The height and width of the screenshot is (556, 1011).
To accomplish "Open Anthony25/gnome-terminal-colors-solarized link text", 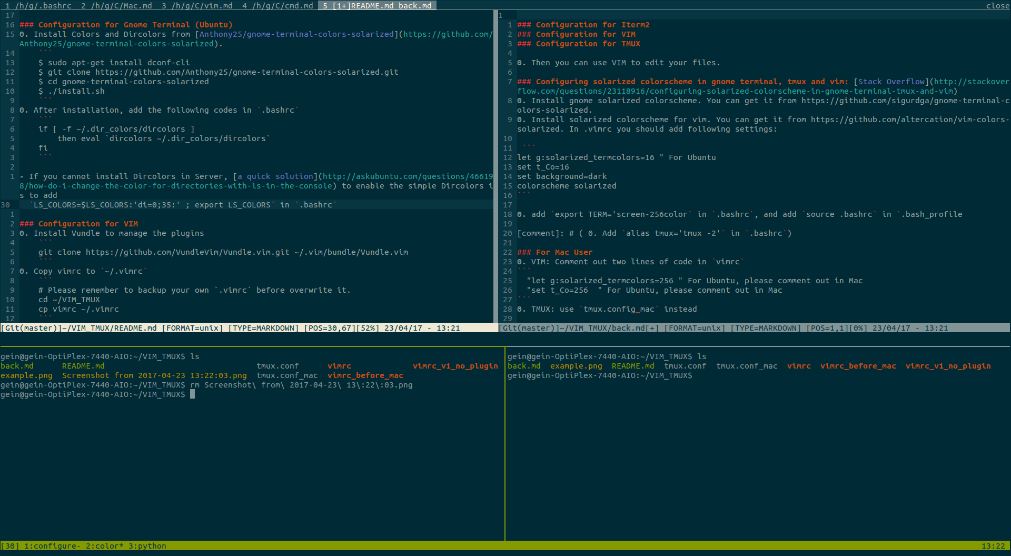I will [x=296, y=34].
